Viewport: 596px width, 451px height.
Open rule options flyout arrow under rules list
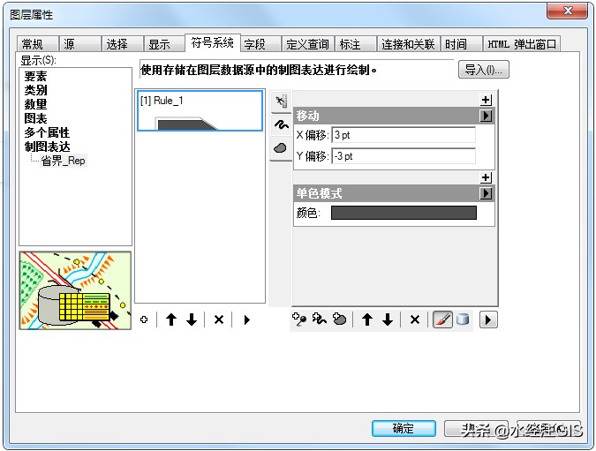[246, 319]
